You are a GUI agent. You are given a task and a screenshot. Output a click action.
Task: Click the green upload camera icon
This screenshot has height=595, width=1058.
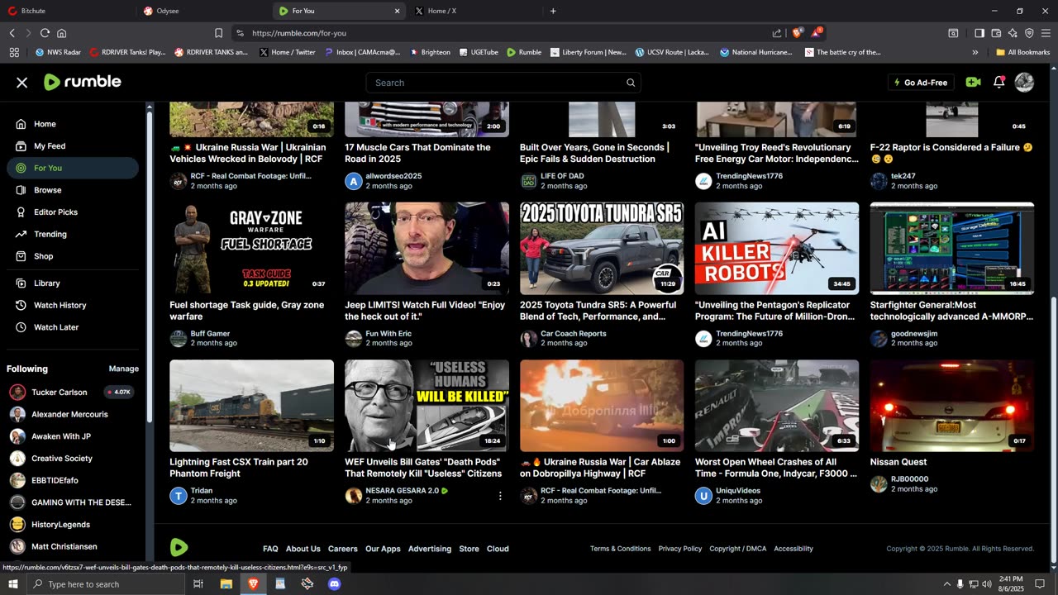973,82
